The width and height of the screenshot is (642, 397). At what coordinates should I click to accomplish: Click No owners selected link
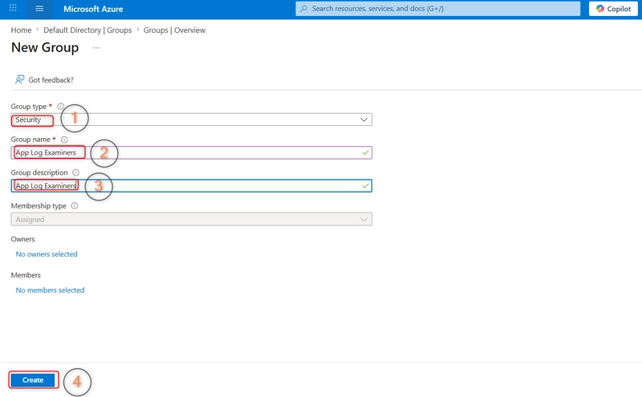[x=47, y=254]
